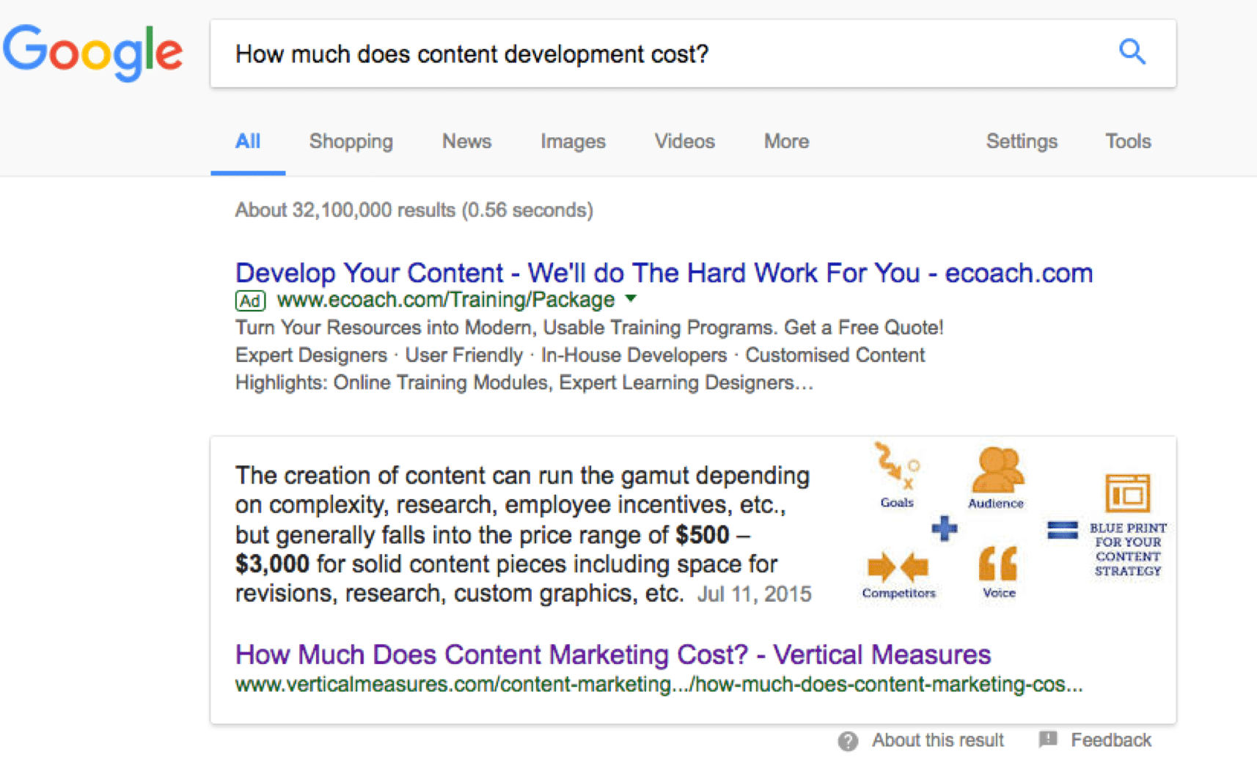This screenshot has height=774, width=1257.
Task: Click Turn Your Resources ad description line
Action: (590, 328)
